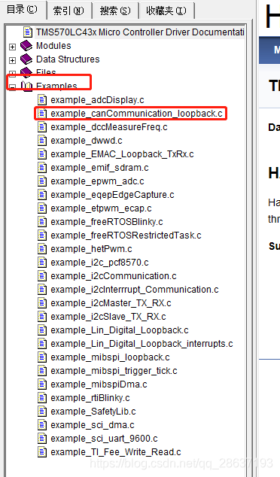Viewport: 280px width, 477px height.
Task: Switch to the 搜索 (Search) tab
Action: pos(115,11)
